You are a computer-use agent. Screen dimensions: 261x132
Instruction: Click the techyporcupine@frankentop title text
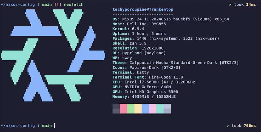tap(143, 9)
